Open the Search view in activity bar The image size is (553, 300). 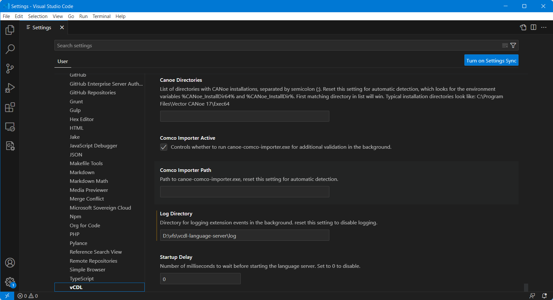(10, 49)
